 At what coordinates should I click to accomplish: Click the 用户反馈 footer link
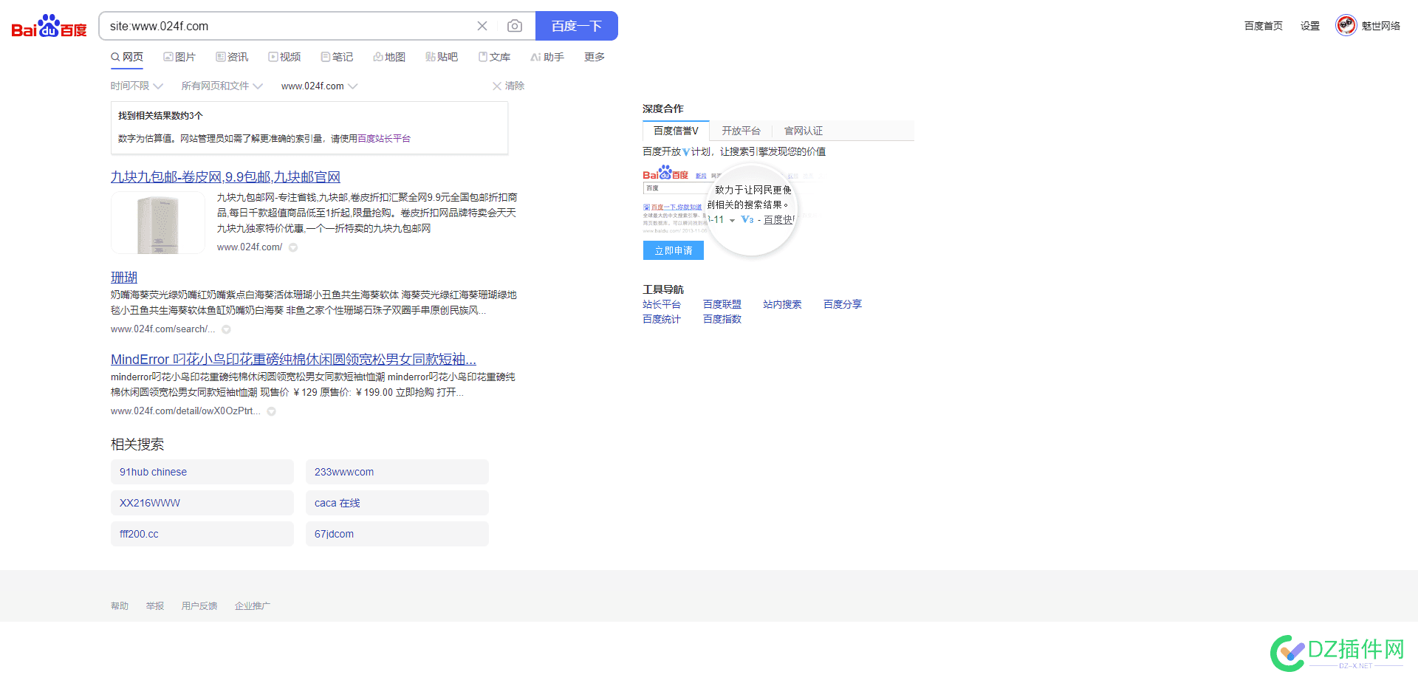[x=199, y=606]
